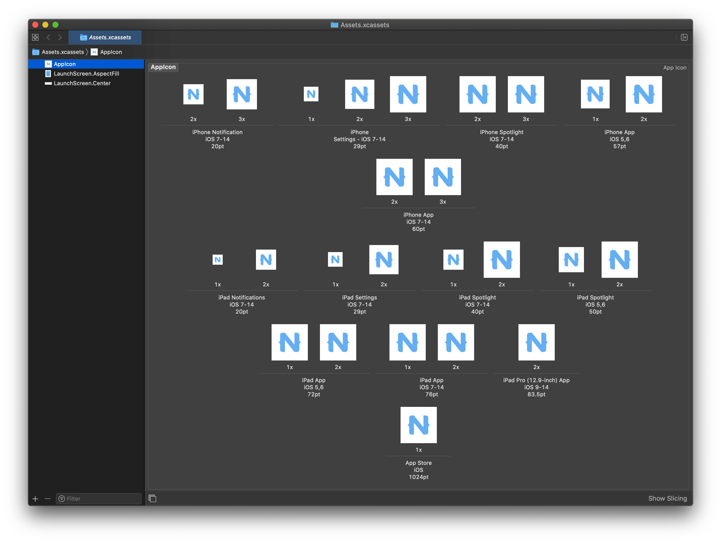Click the 1x iPhone Settings icon
The width and height of the screenshot is (721, 543).
point(311,94)
